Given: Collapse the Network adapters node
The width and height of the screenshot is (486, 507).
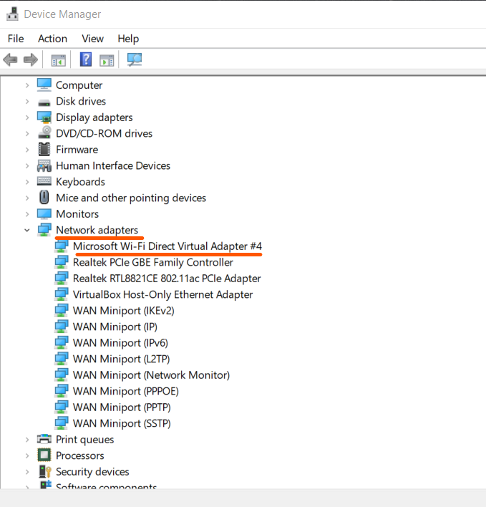Looking at the screenshot, I should [27, 230].
